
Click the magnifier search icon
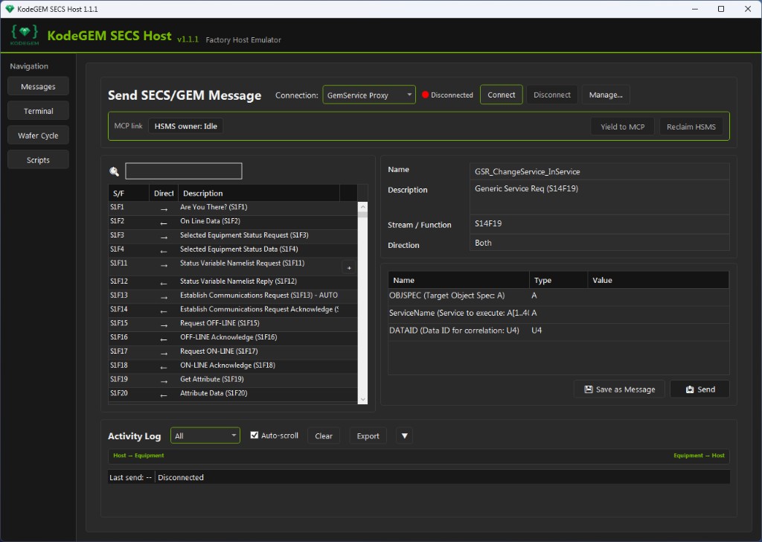pyautogui.click(x=114, y=171)
